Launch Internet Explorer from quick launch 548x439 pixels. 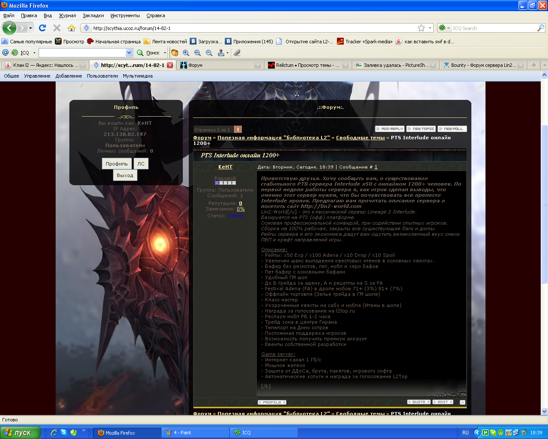(x=54, y=433)
